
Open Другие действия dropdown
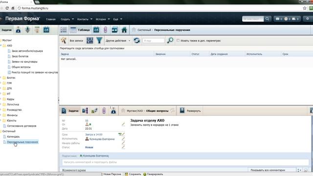pos(118,41)
